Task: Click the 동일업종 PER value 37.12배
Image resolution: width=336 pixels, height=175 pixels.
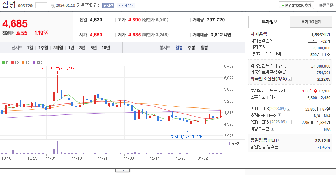Action: tap(322, 140)
